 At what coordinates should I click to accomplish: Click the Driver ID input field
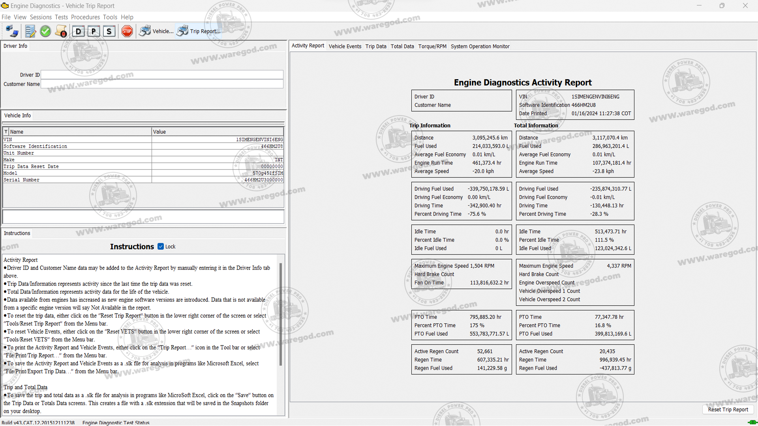(162, 75)
